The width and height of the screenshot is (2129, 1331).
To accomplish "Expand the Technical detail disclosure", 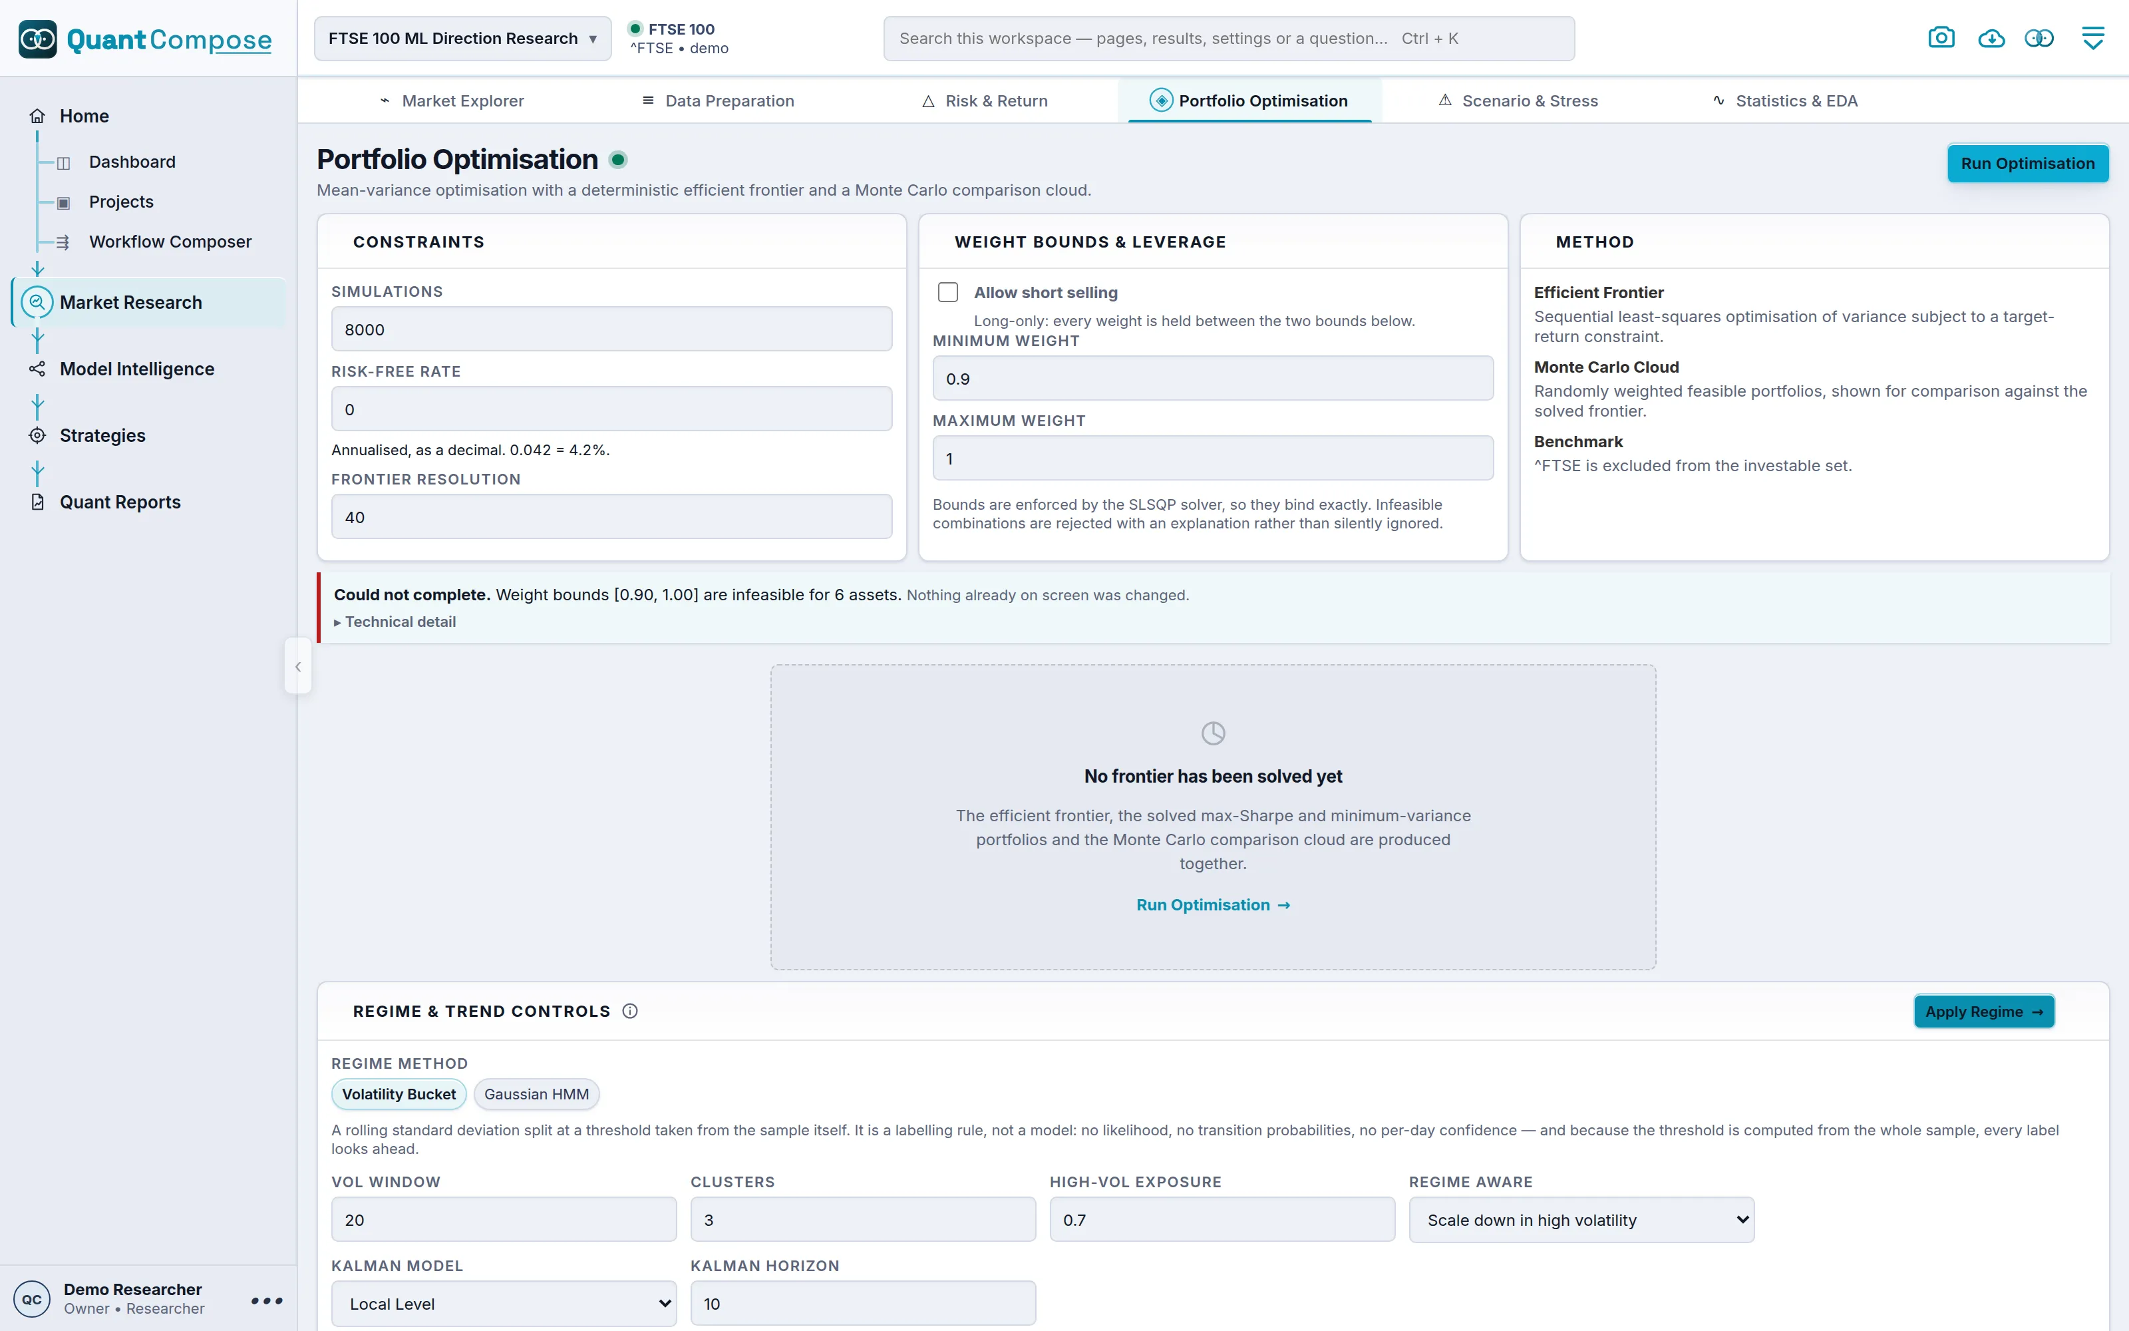I will click(x=395, y=622).
